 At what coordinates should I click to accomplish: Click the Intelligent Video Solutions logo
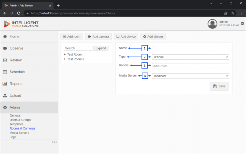click(21, 24)
